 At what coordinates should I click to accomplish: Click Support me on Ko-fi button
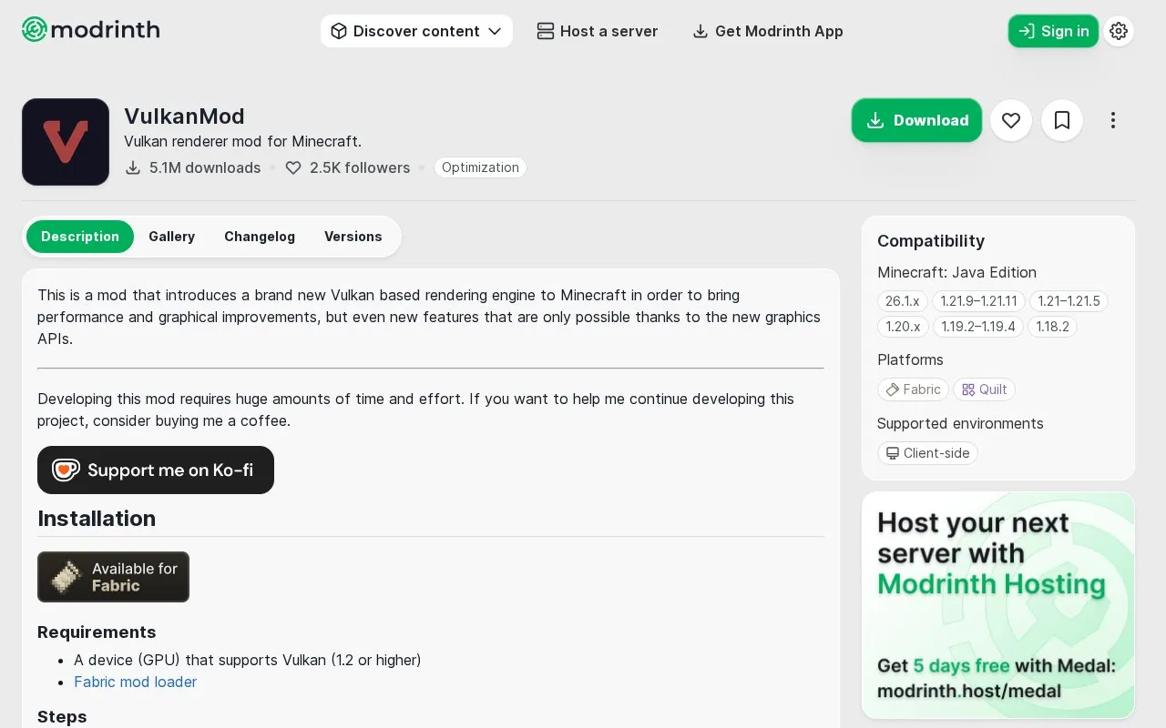(x=156, y=470)
